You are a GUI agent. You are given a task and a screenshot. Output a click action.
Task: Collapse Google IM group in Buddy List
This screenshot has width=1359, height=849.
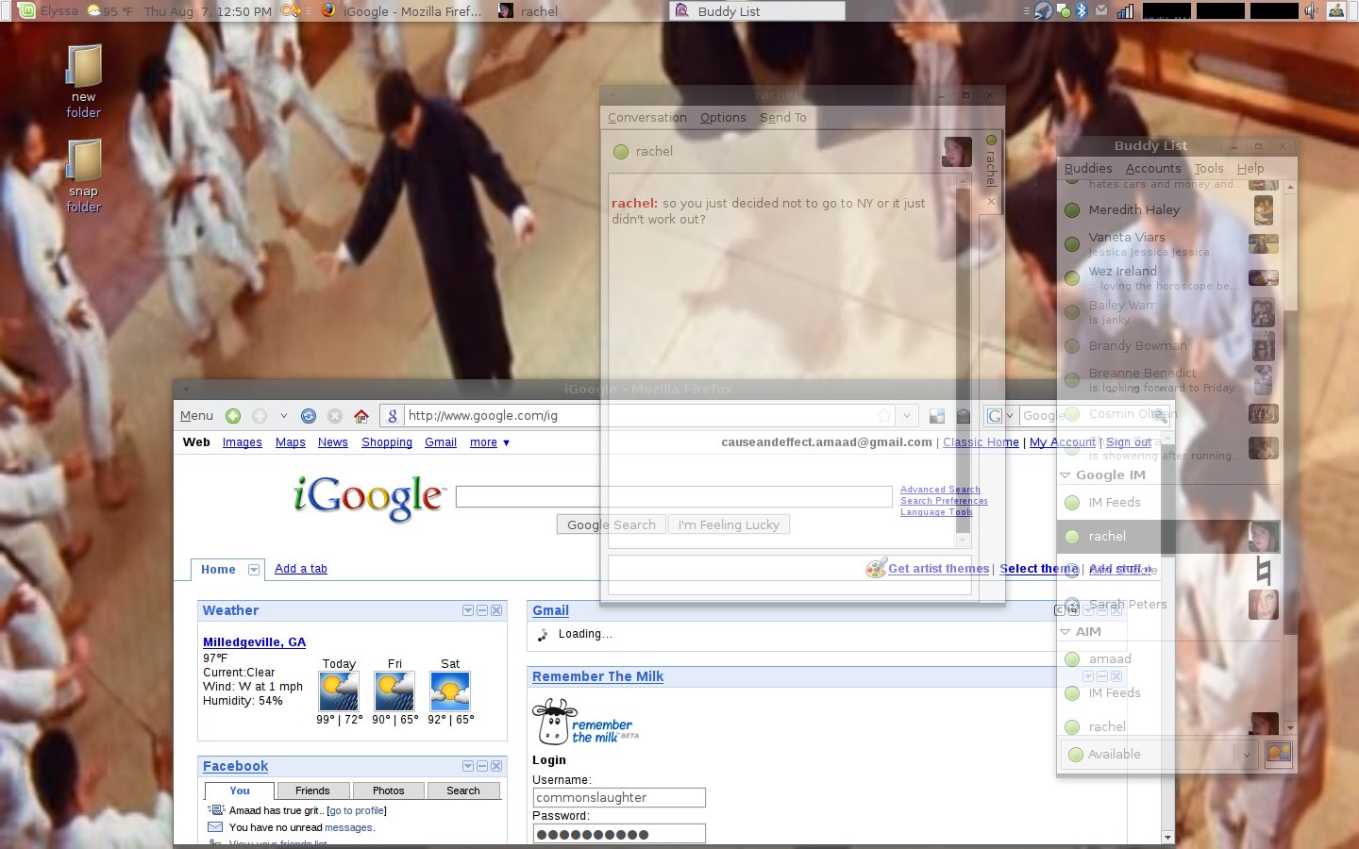1065,475
